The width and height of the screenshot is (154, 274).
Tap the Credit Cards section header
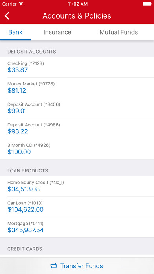(x=25, y=249)
